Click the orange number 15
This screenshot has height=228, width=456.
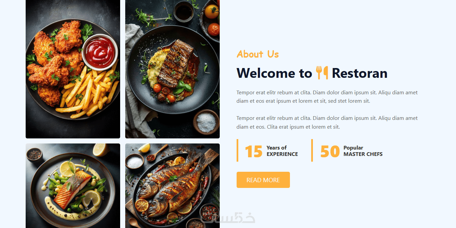[253, 151]
